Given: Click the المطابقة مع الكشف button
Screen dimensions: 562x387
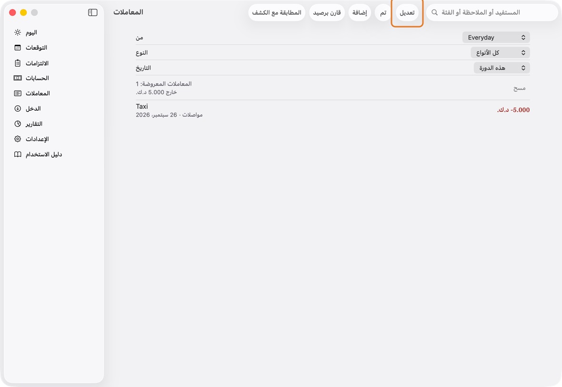Looking at the screenshot, I should [x=277, y=12].
